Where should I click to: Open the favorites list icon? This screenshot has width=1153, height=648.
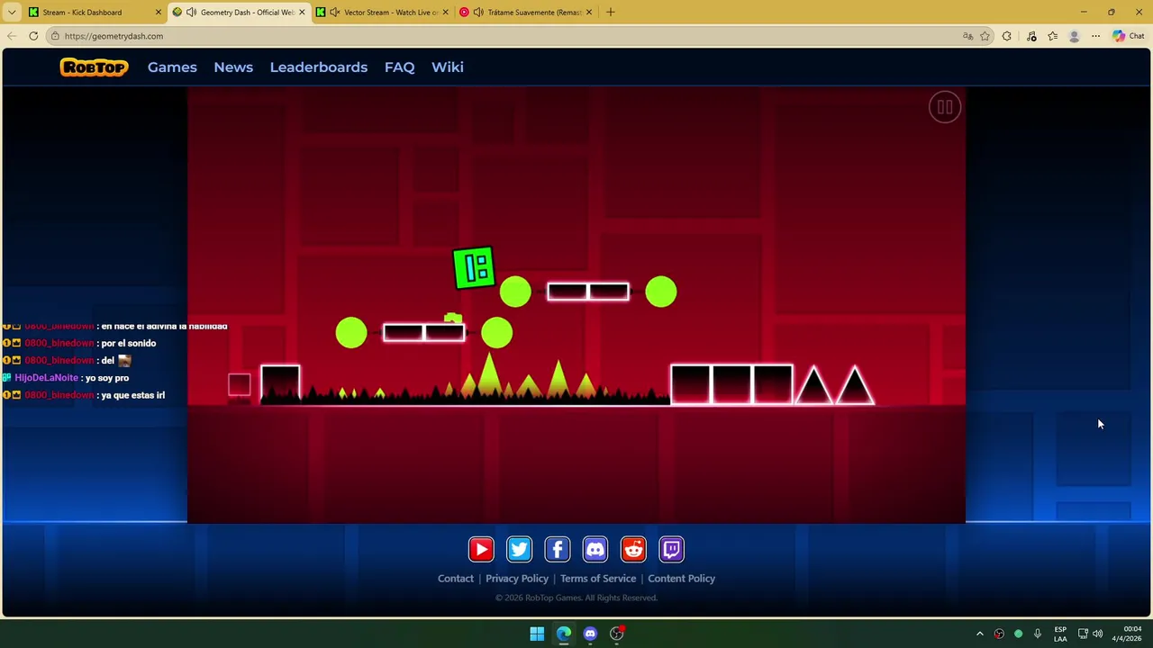pos(1052,36)
